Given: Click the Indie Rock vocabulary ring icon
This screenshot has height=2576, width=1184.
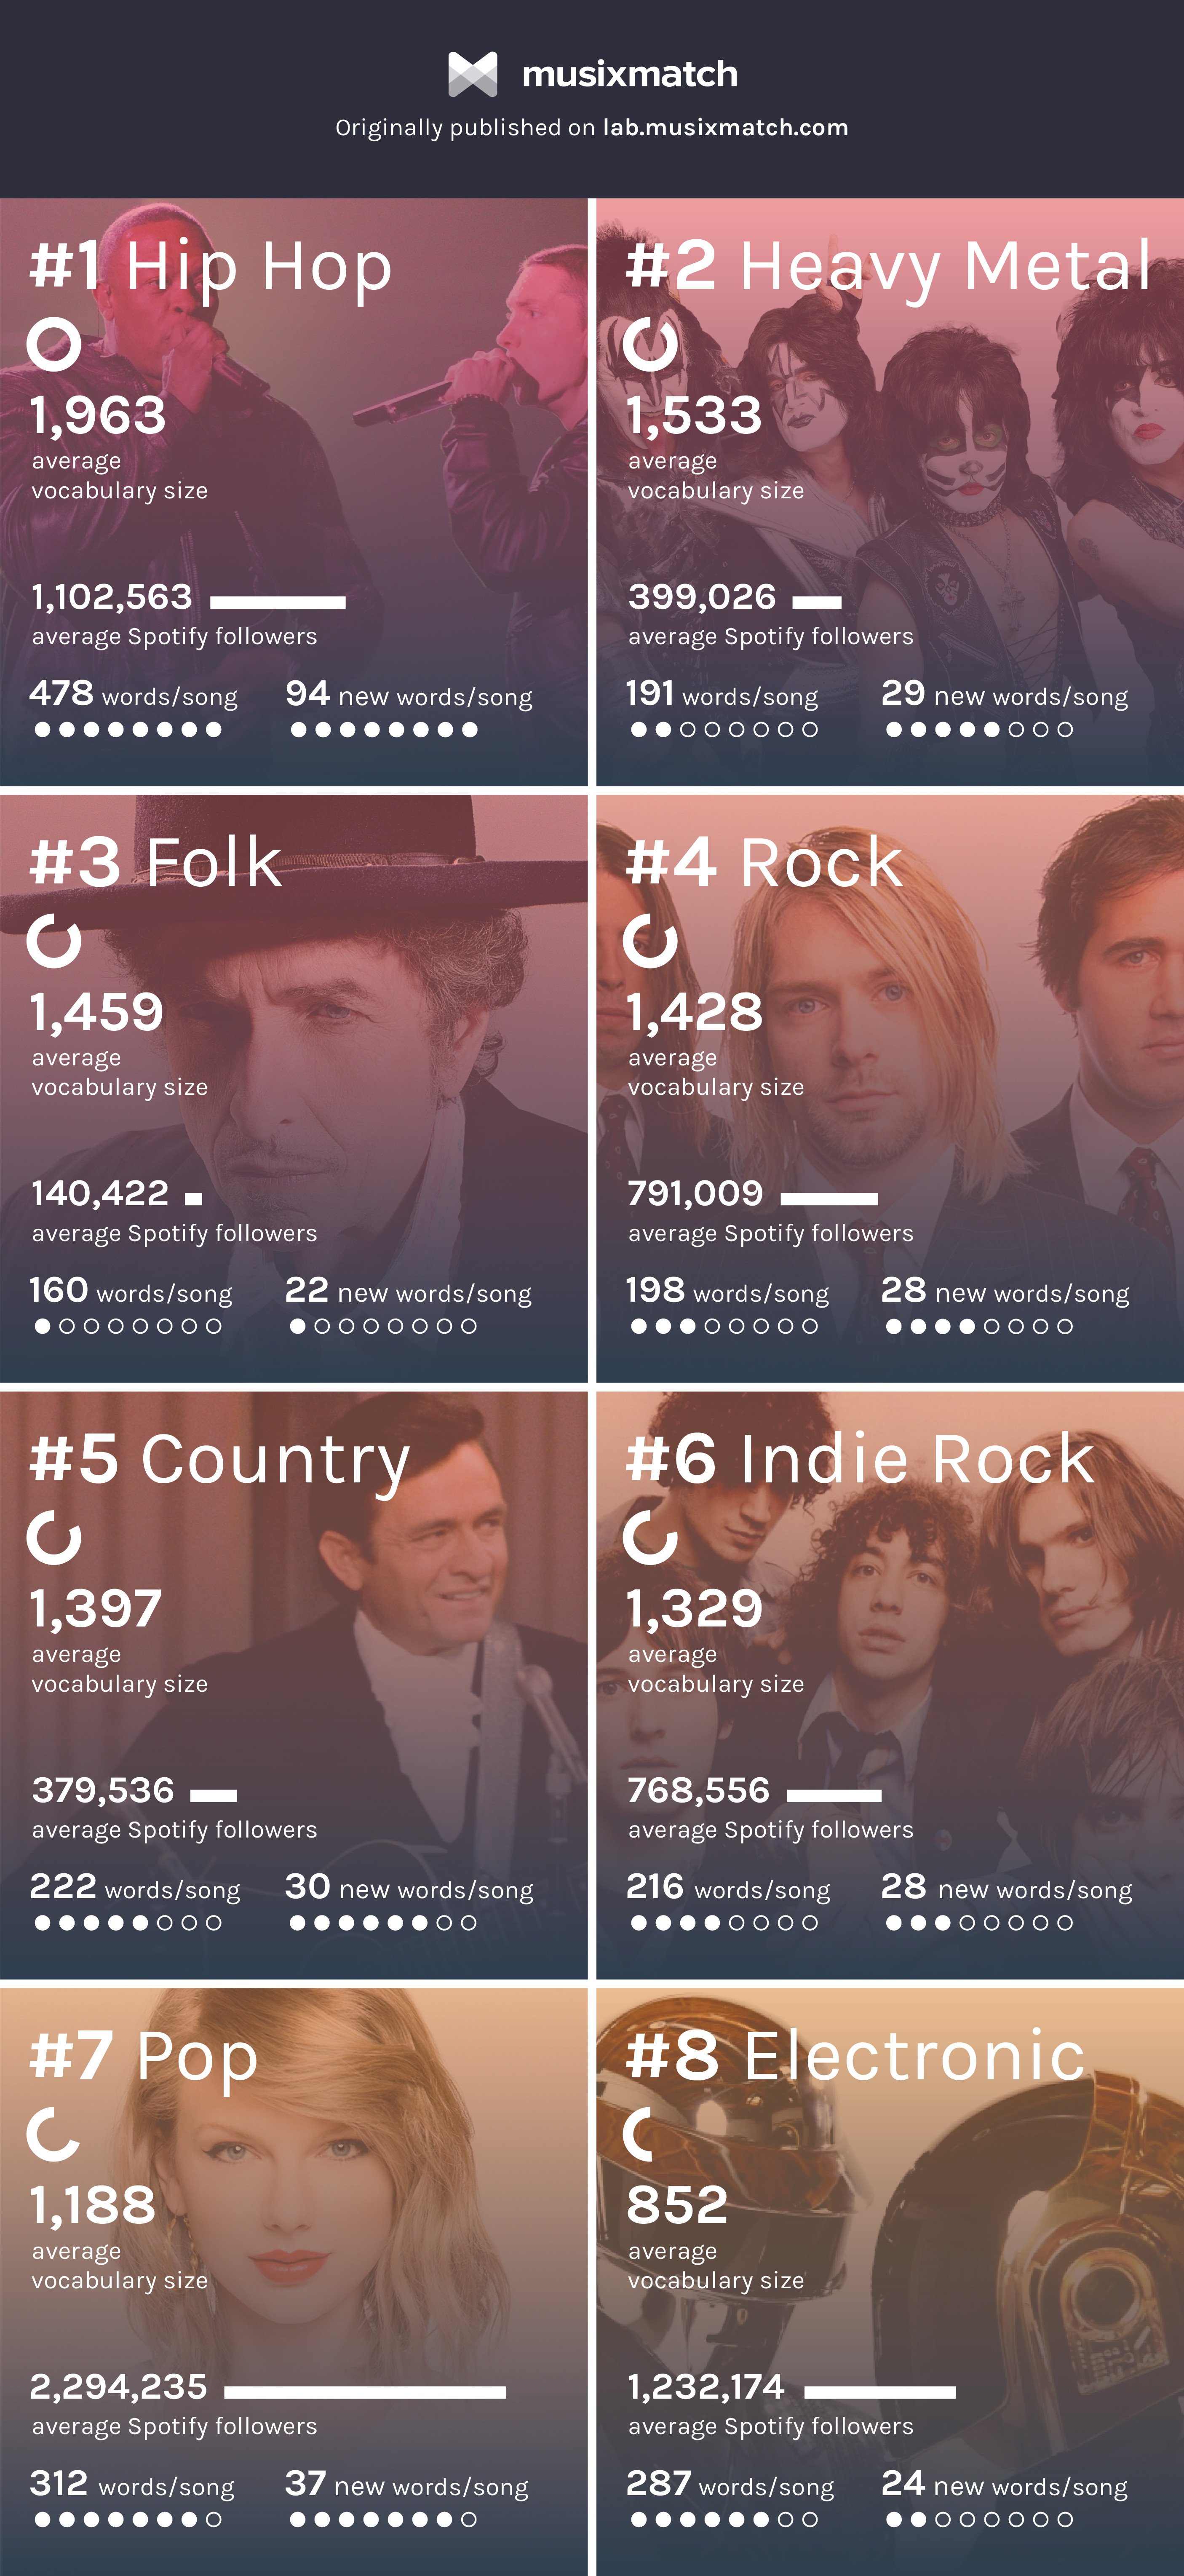Looking at the screenshot, I should [x=650, y=1538].
